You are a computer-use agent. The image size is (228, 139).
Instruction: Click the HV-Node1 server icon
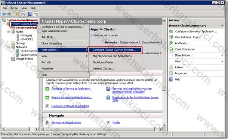click(x=18, y=35)
